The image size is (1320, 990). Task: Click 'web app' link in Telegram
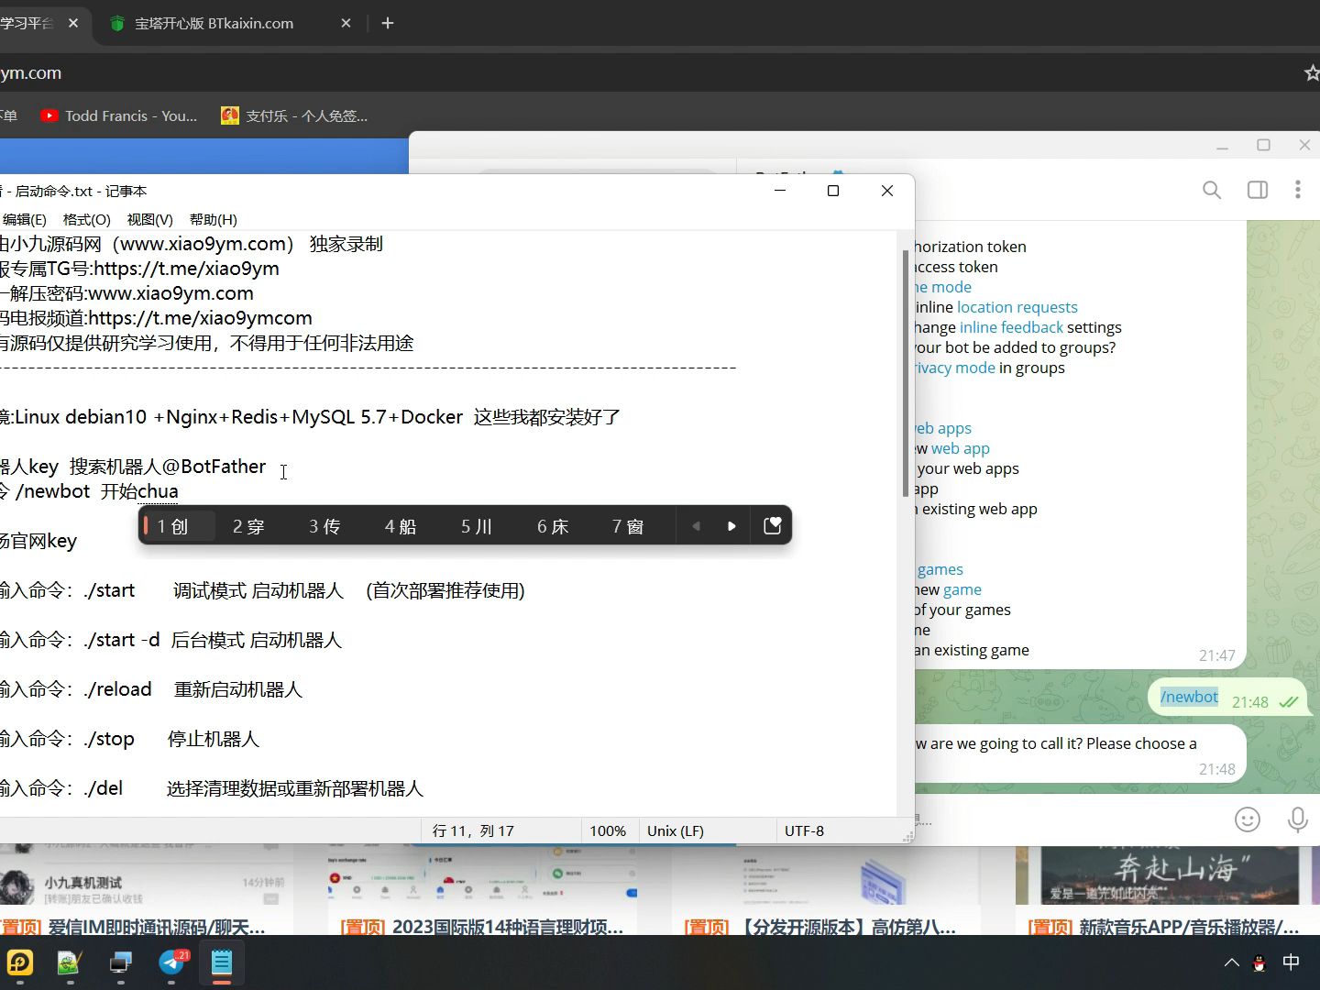961,448
